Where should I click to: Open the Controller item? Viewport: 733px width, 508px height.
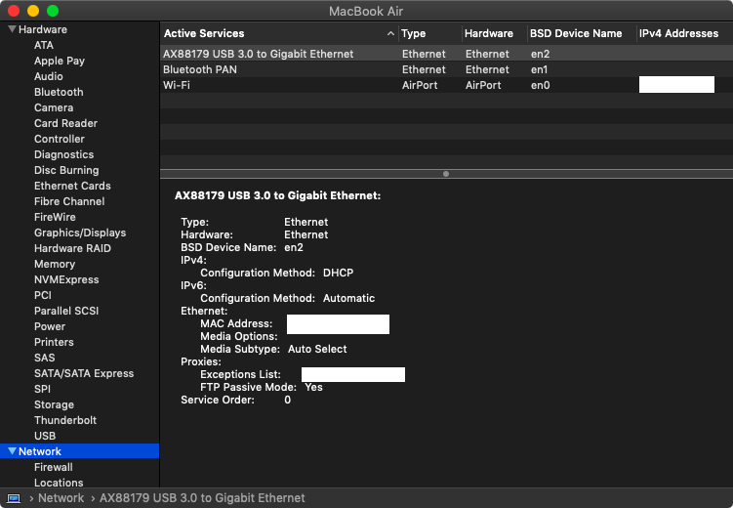59,139
